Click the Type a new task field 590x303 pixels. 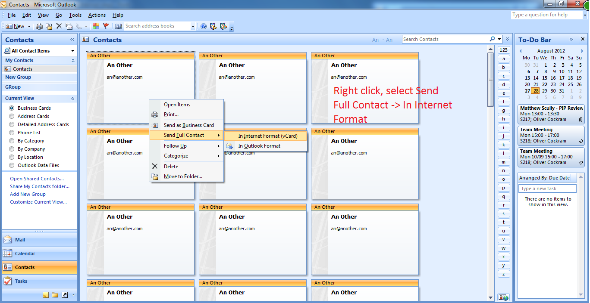(547, 189)
